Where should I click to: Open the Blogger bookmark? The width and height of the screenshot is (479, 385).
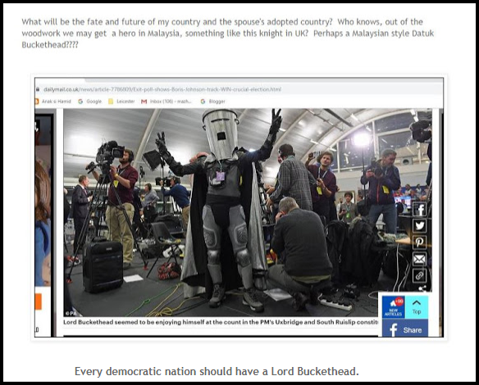coord(213,102)
